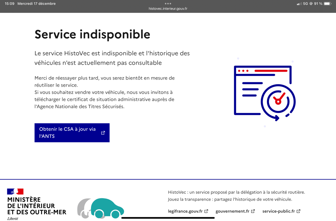336x221 pixels.
Task: Click the external link icon in CSA button
Action: [x=103, y=133]
